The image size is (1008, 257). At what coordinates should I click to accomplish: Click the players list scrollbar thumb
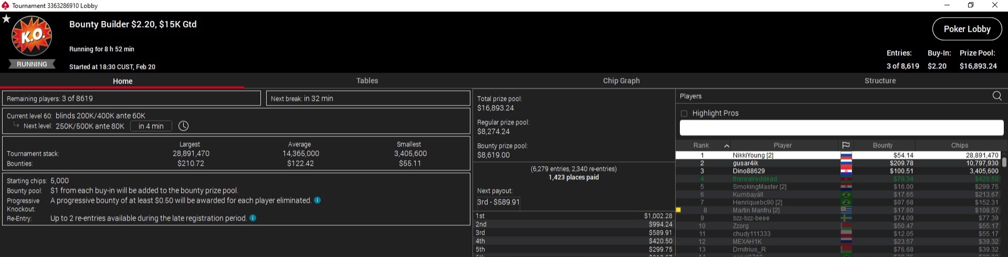click(1004, 162)
